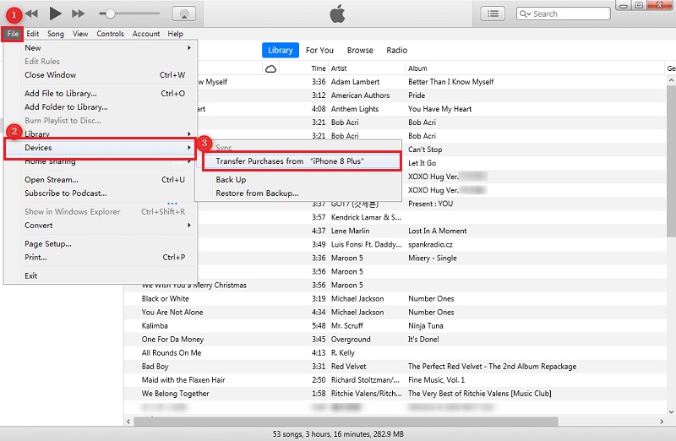Viewport: 676px width, 441px height.
Task: Skip ahead with the fast-forward button
Action: 78,14
